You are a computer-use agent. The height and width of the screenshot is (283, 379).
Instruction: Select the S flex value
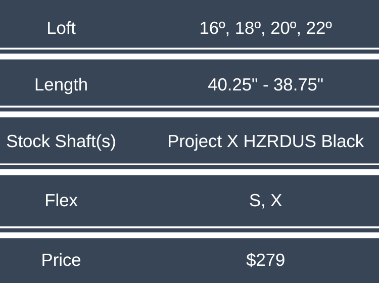(x=256, y=201)
